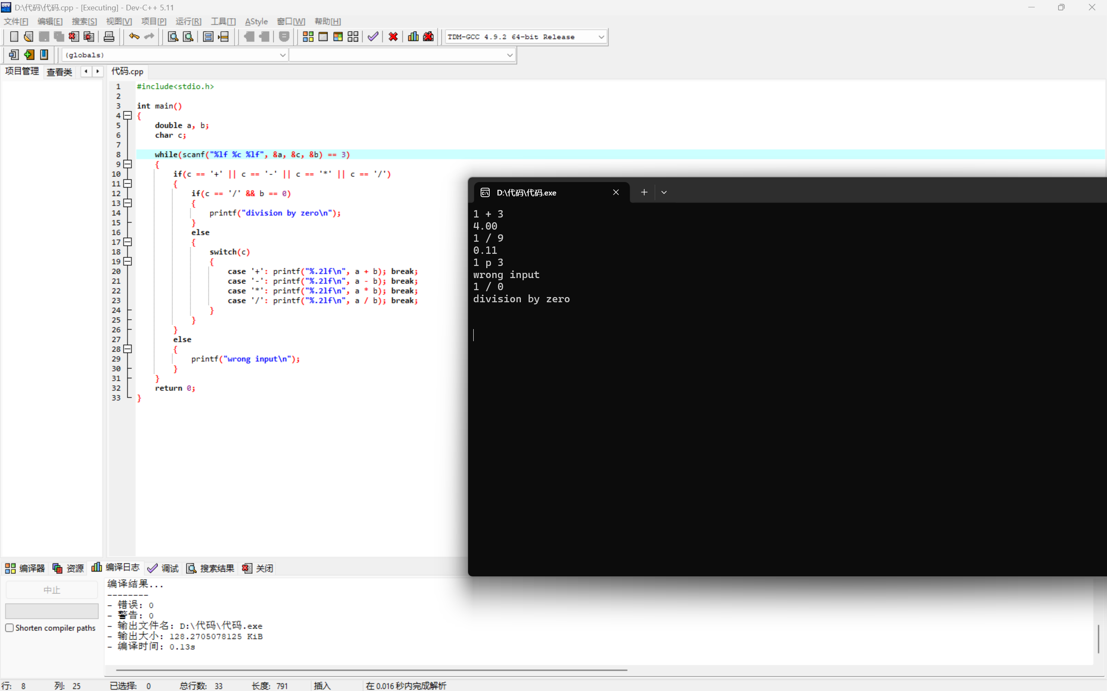This screenshot has width=1107, height=691.
Task: Open the 运行[R] menu
Action: point(188,22)
